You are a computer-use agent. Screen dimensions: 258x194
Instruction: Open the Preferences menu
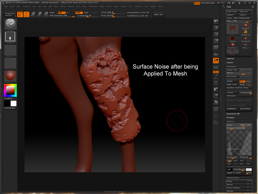(93, 6)
